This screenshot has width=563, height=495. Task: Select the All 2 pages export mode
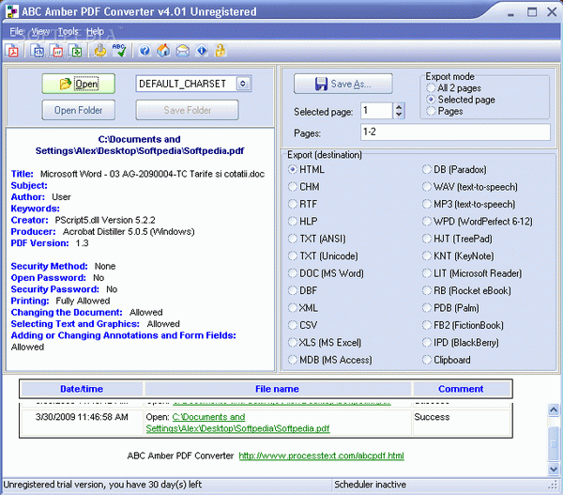(x=453, y=88)
